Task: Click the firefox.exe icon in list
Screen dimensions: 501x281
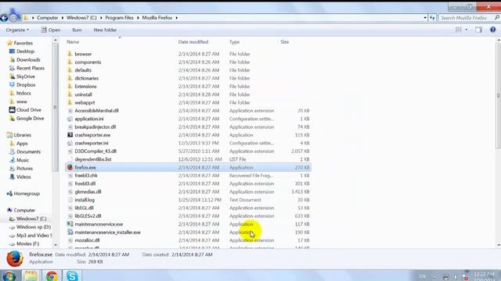Action: pyautogui.click(x=70, y=167)
